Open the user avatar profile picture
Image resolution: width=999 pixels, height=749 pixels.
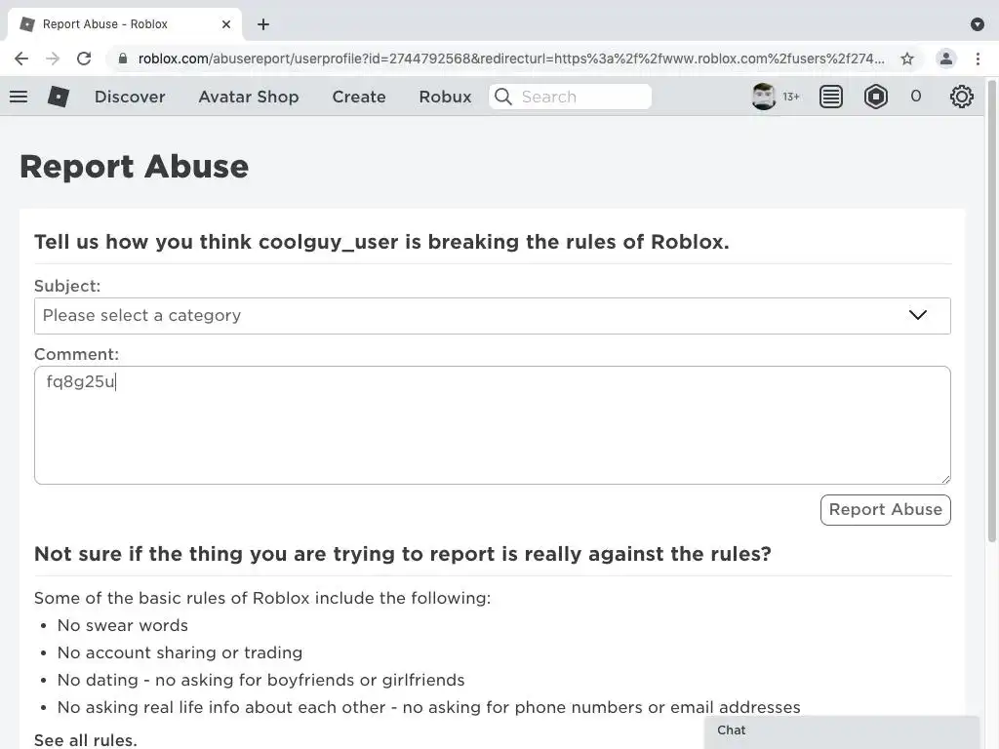click(x=763, y=97)
